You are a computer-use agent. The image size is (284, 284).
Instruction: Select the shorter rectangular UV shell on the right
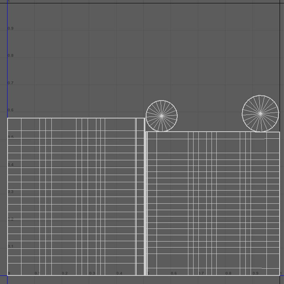213,203
